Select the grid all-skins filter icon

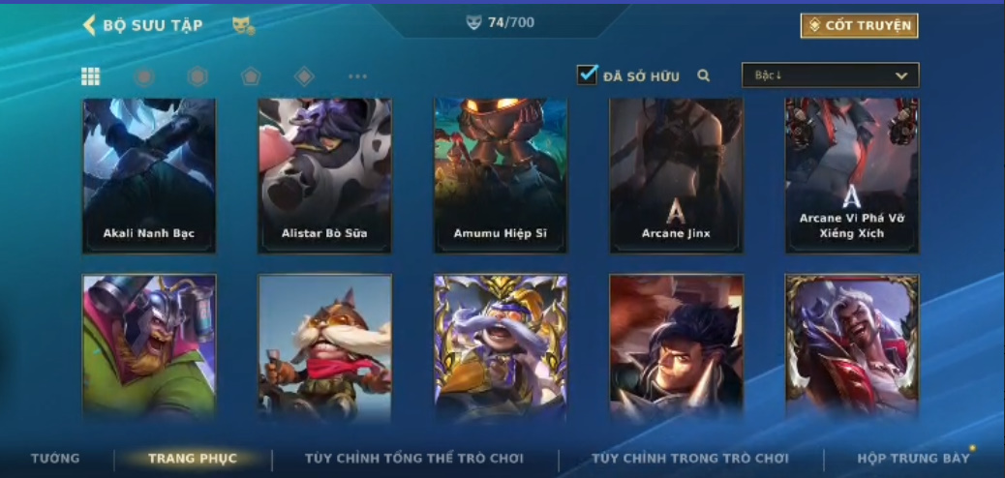point(90,76)
